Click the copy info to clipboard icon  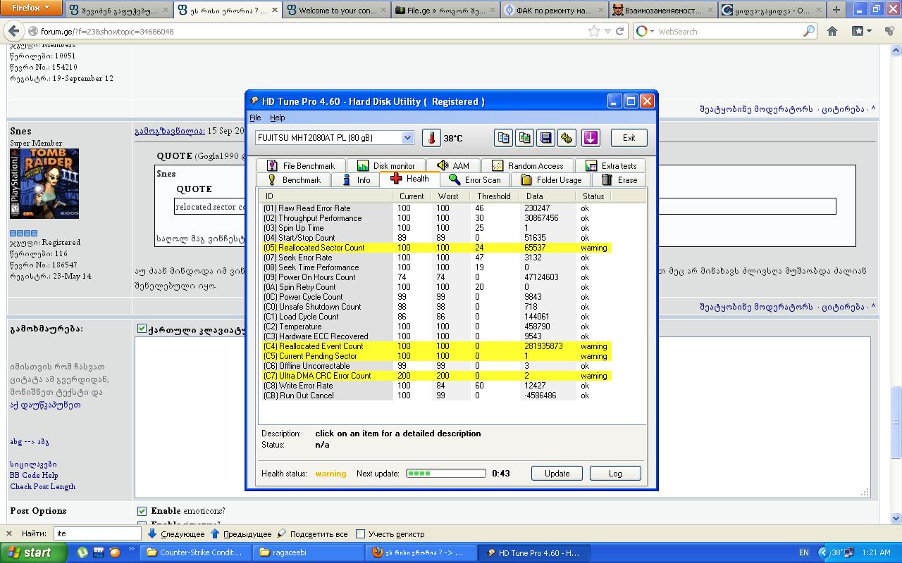tap(503, 138)
